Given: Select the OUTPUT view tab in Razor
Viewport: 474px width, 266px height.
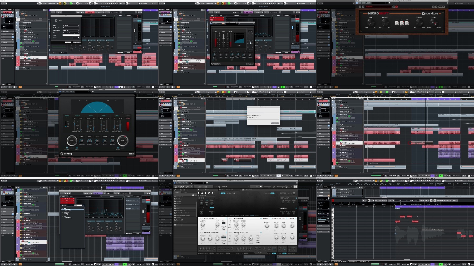Looking at the screenshot, I should click(252, 215).
